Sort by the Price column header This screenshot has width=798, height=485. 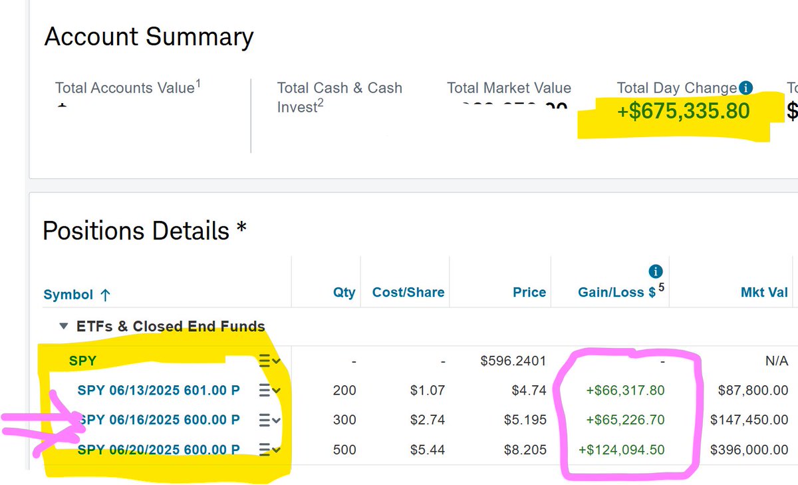coord(529,292)
